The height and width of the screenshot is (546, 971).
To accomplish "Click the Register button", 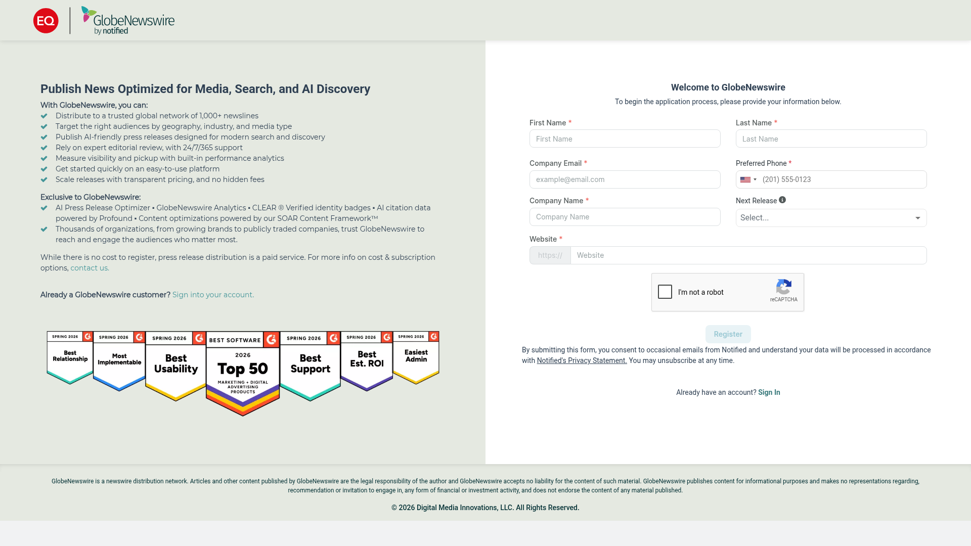I will pos(728,334).
